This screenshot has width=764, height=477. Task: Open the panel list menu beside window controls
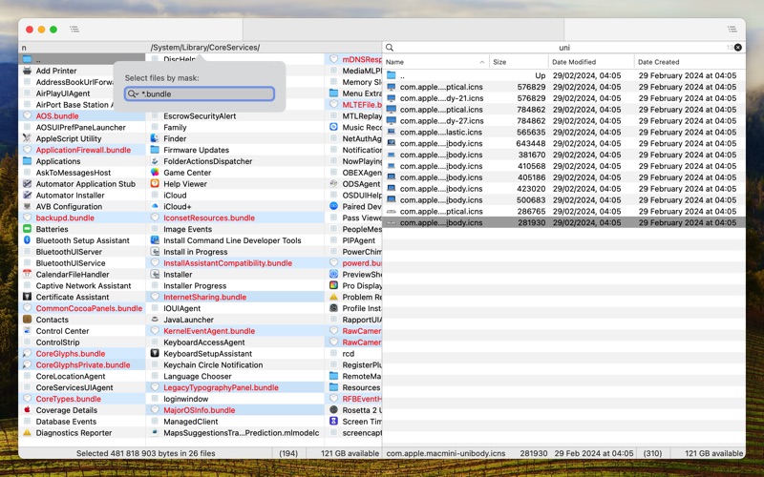pyautogui.click(x=74, y=30)
